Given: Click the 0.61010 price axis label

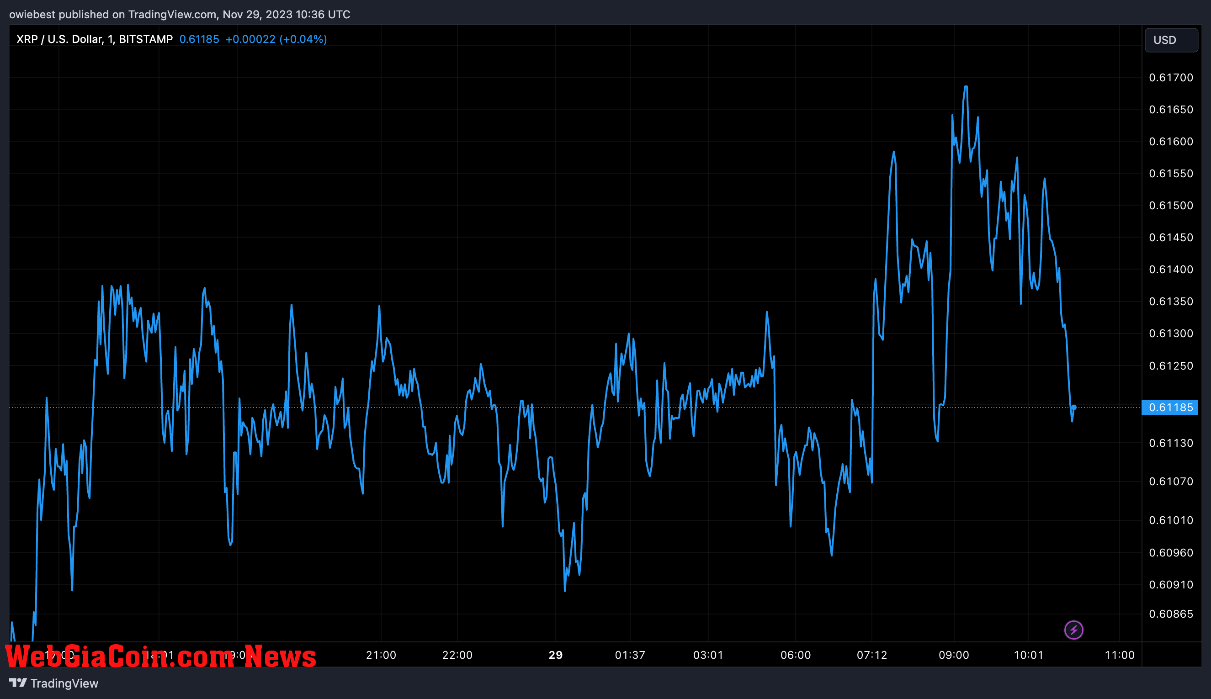Looking at the screenshot, I should [1171, 520].
